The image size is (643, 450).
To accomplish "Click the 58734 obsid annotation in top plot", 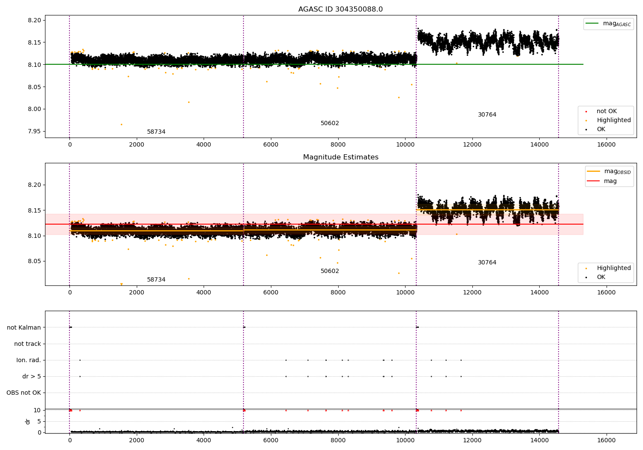I will click(x=156, y=132).
